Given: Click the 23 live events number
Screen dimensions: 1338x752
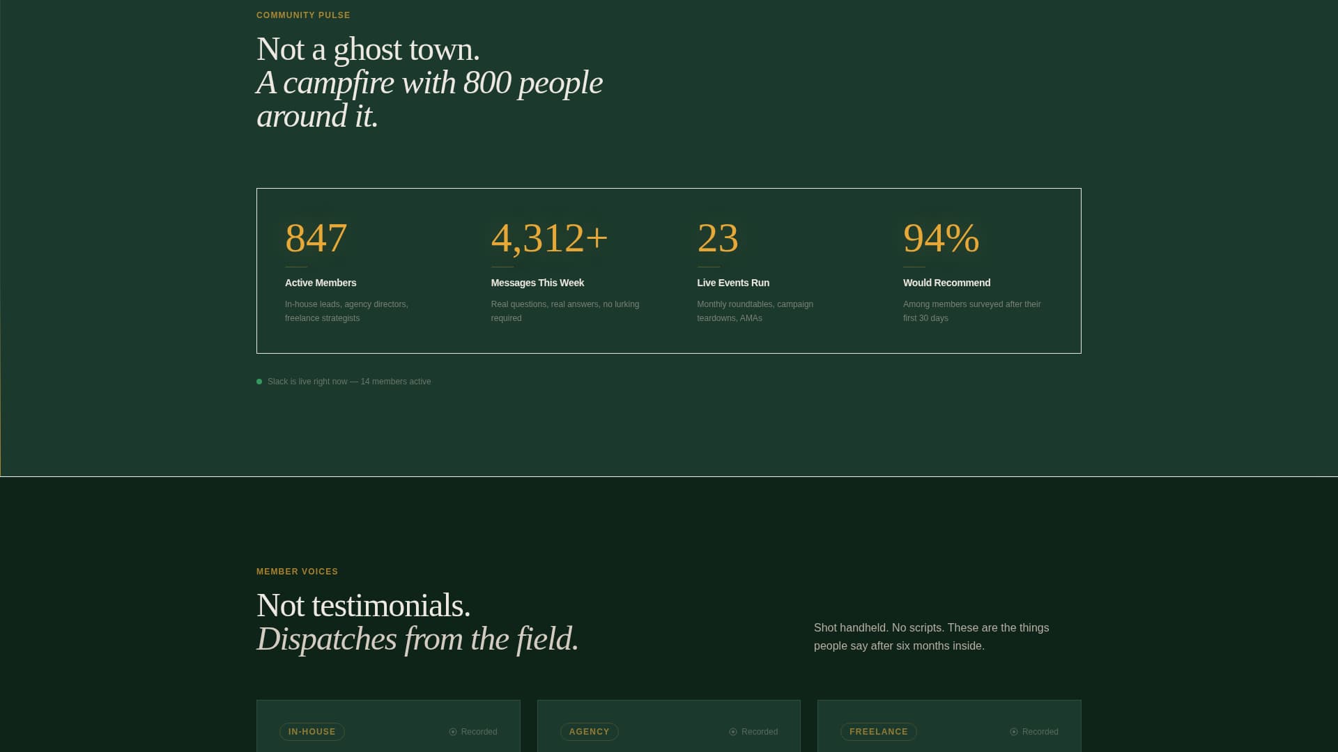Looking at the screenshot, I should click(717, 238).
